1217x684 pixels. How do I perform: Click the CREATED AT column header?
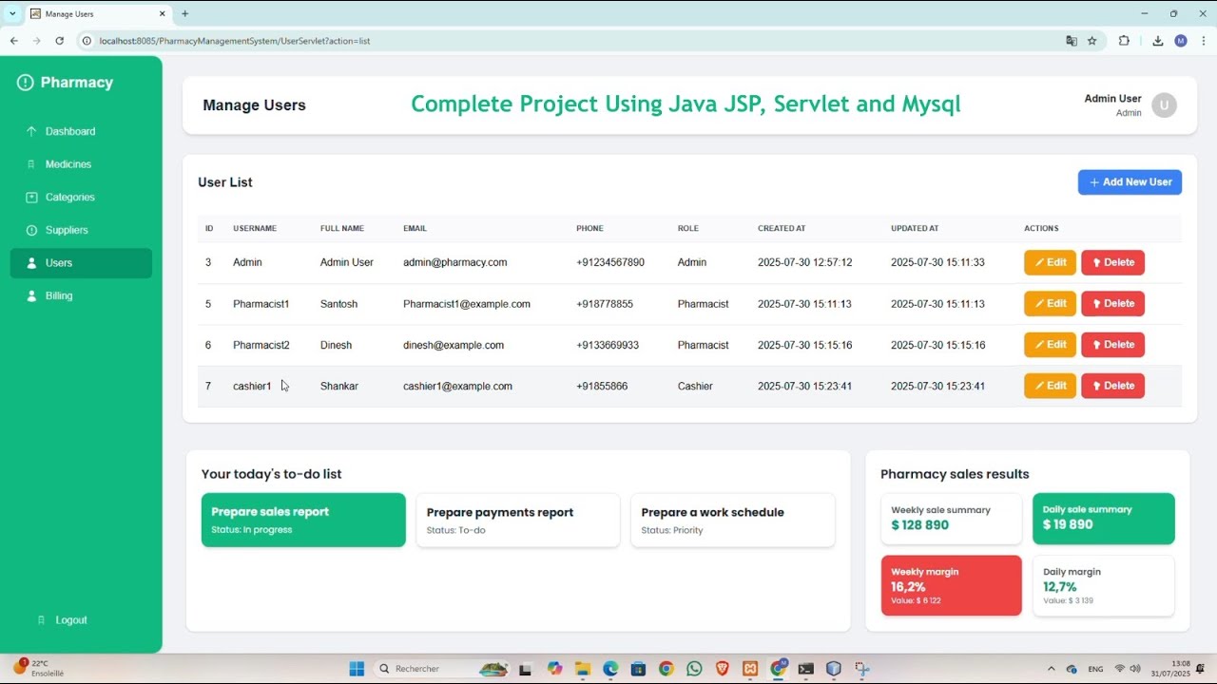tap(782, 228)
